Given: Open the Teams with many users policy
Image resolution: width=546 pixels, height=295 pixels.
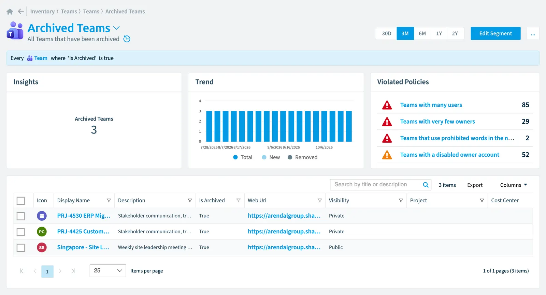Looking at the screenshot, I should click(x=431, y=105).
